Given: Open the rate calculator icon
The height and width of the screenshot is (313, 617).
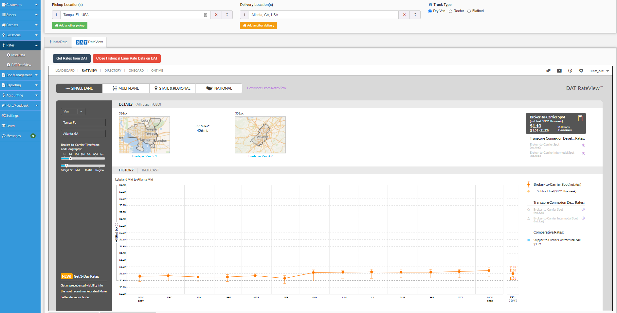Looking at the screenshot, I should [x=580, y=118].
